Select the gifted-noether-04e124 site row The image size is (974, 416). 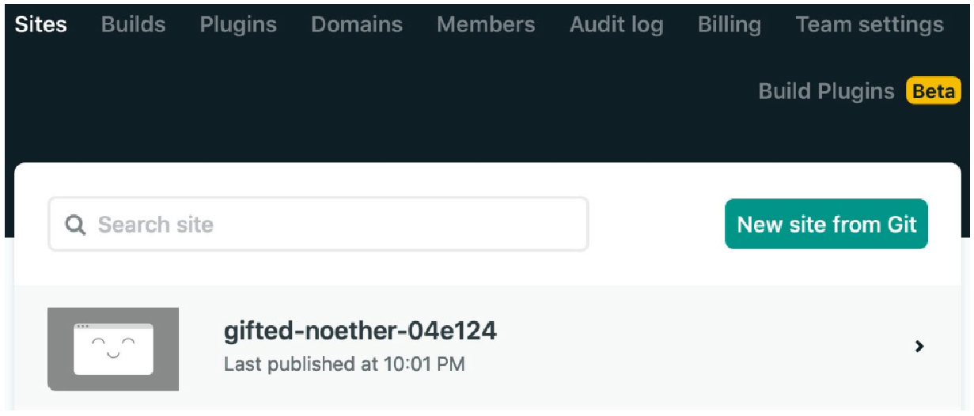(487, 349)
